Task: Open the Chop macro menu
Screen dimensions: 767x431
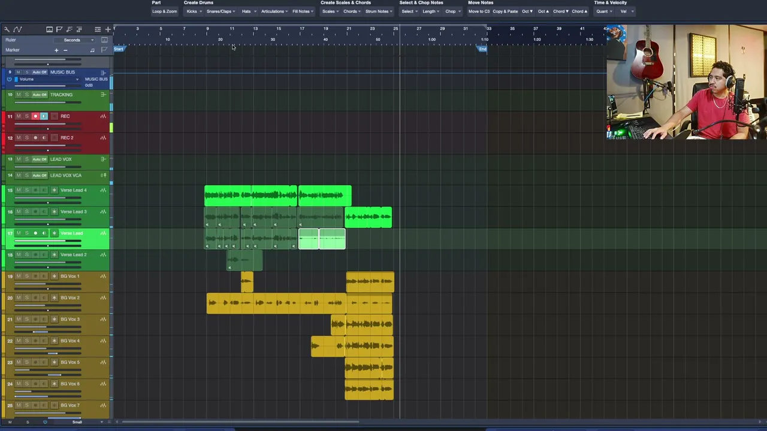Action: 451,11
